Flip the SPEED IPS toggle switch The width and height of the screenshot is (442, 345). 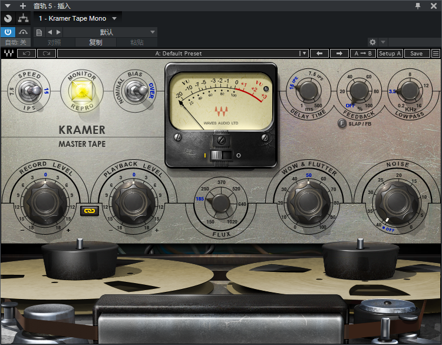[x=29, y=91]
